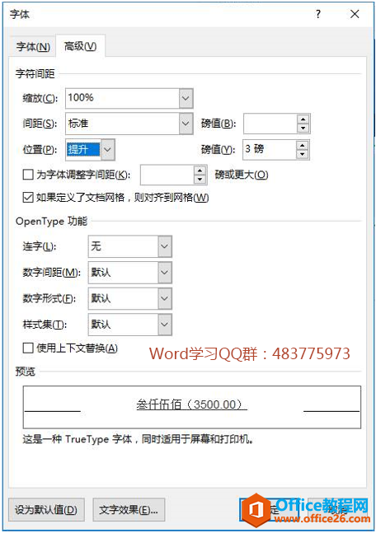Enable 为字体调整字间距(K) checkbox

(x=28, y=175)
